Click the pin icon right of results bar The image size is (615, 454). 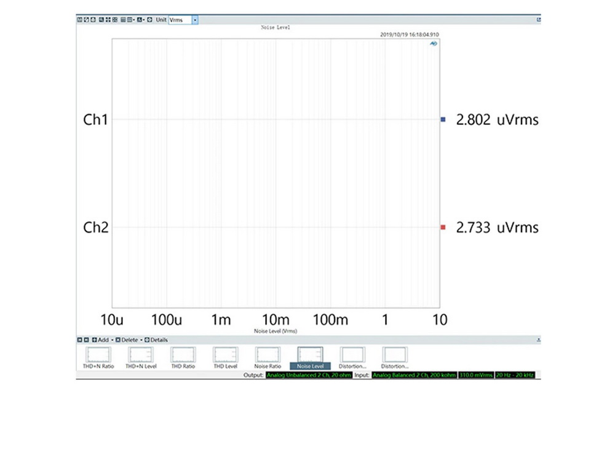(538, 340)
